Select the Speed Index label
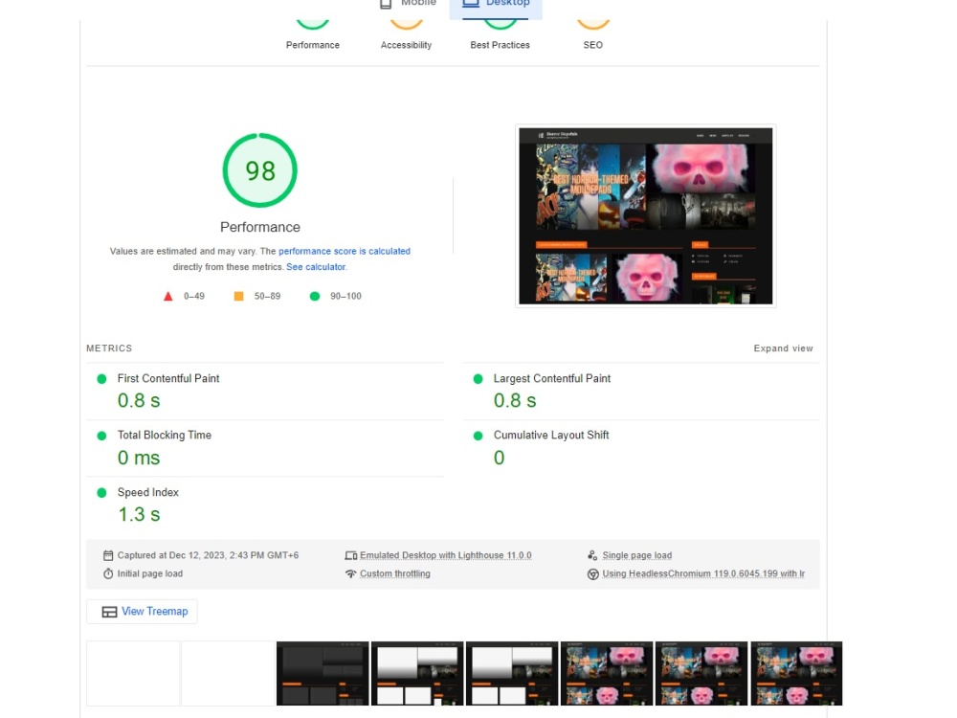Viewport: 957px width, 718px height. pyautogui.click(x=147, y=492)
